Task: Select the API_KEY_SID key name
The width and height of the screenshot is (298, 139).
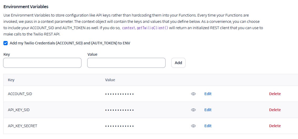Action: (x=19, y=110)
